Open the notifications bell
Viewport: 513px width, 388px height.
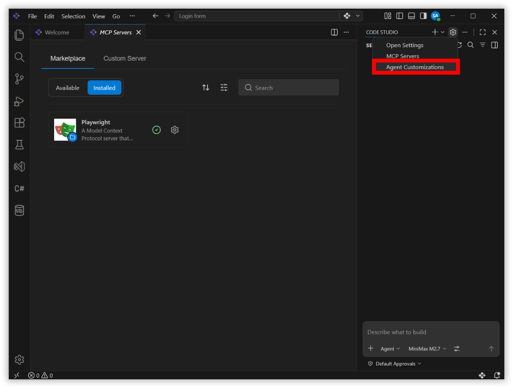pos(497,375)
